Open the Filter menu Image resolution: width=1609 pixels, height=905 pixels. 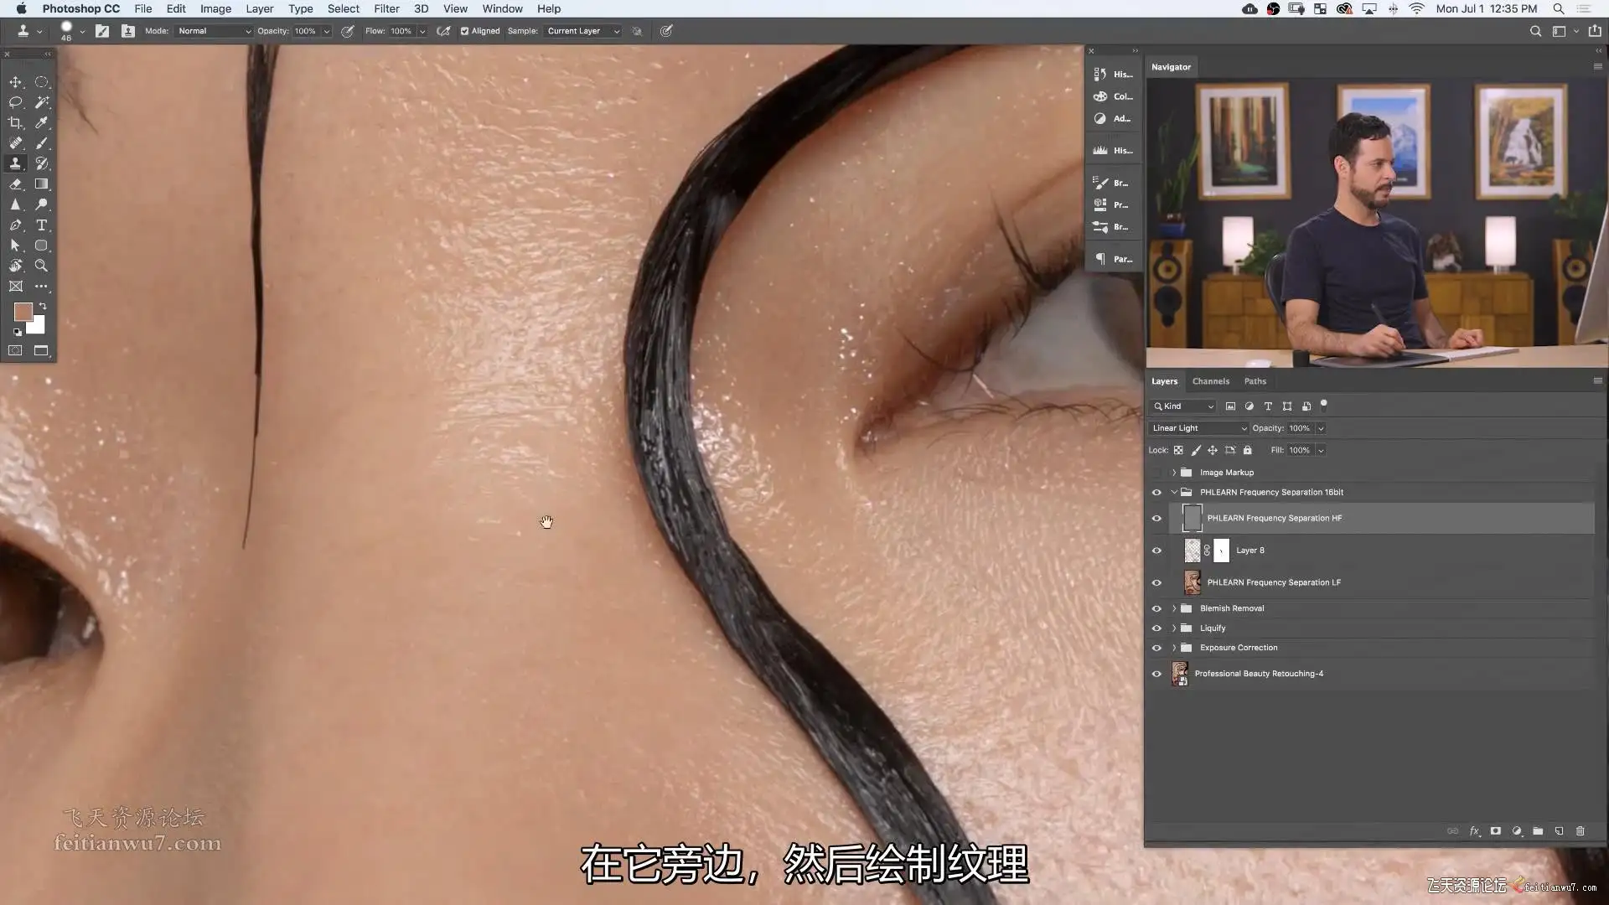point(386,8)
